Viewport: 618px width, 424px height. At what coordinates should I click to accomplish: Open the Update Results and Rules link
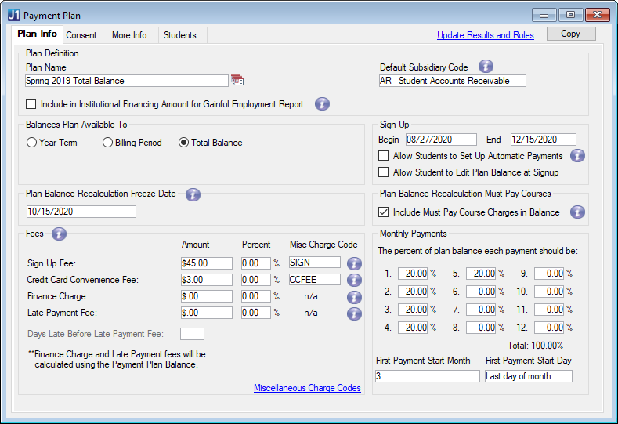coord(485,35)
